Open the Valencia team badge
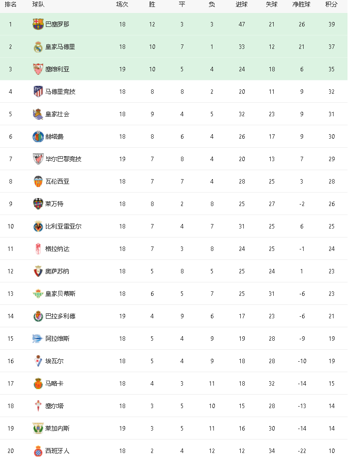The height and width of the screenshot is (460, 351). [38, 181]
